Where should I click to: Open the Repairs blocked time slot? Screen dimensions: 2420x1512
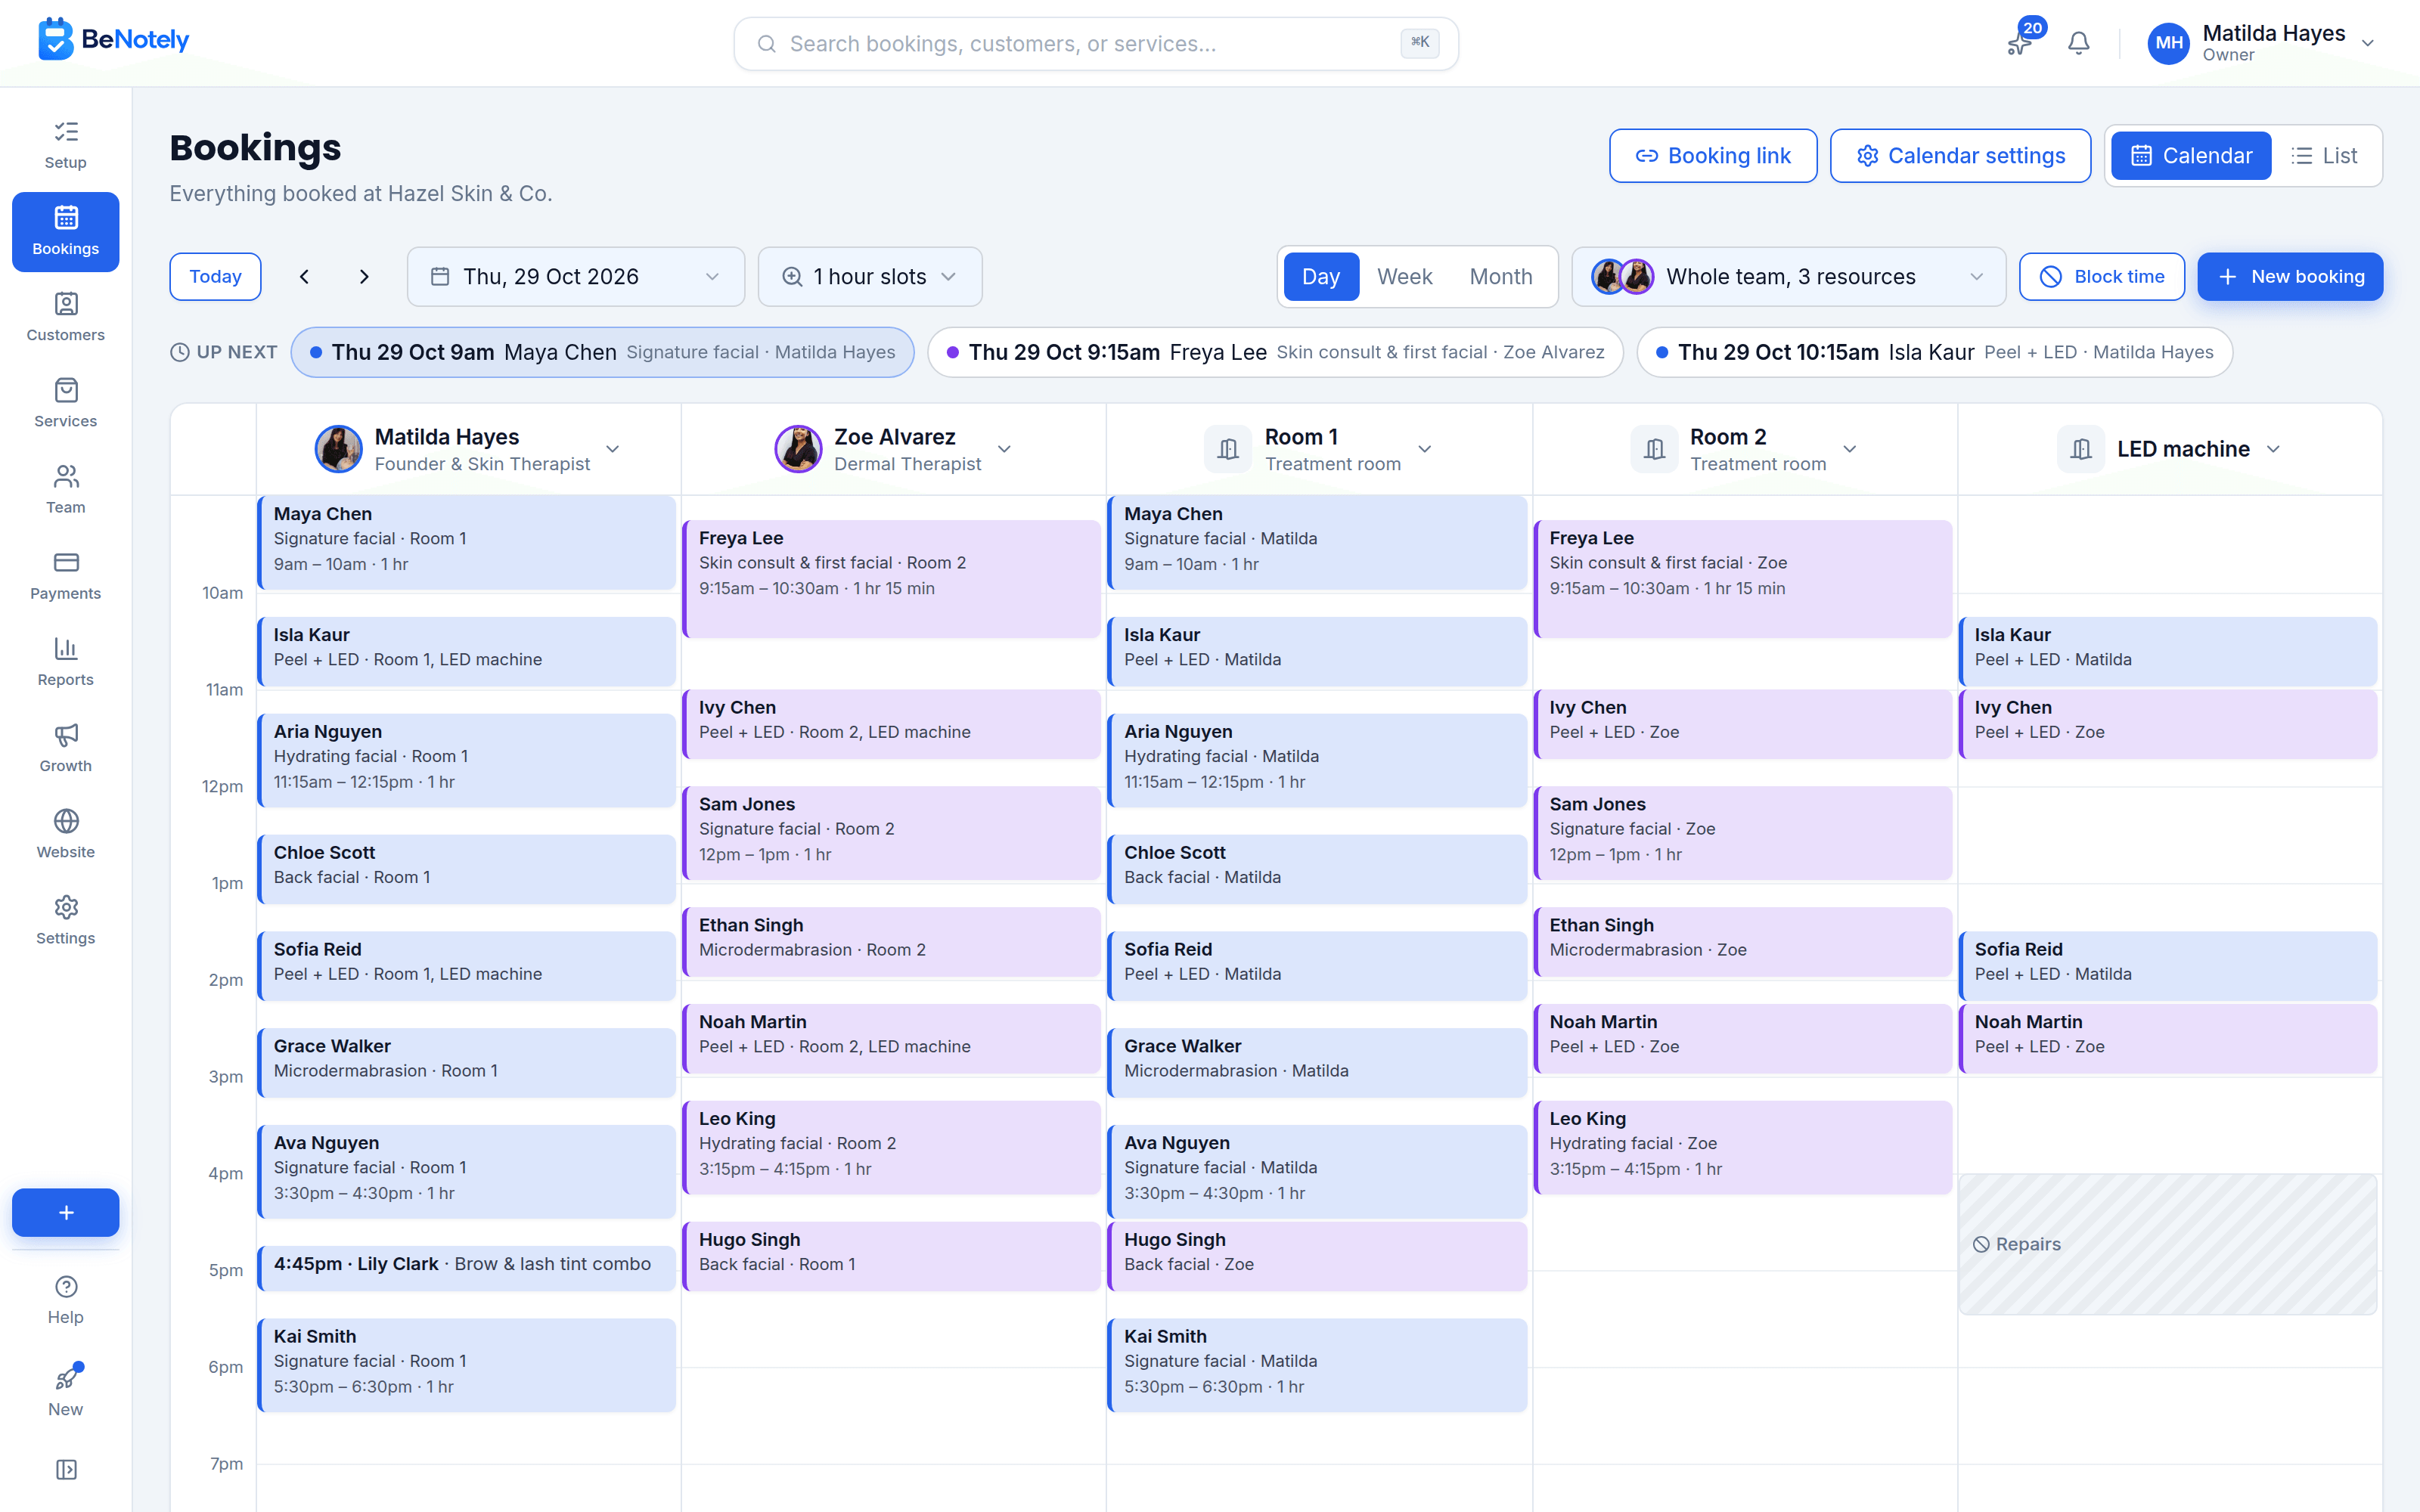pos(2168,1244)
